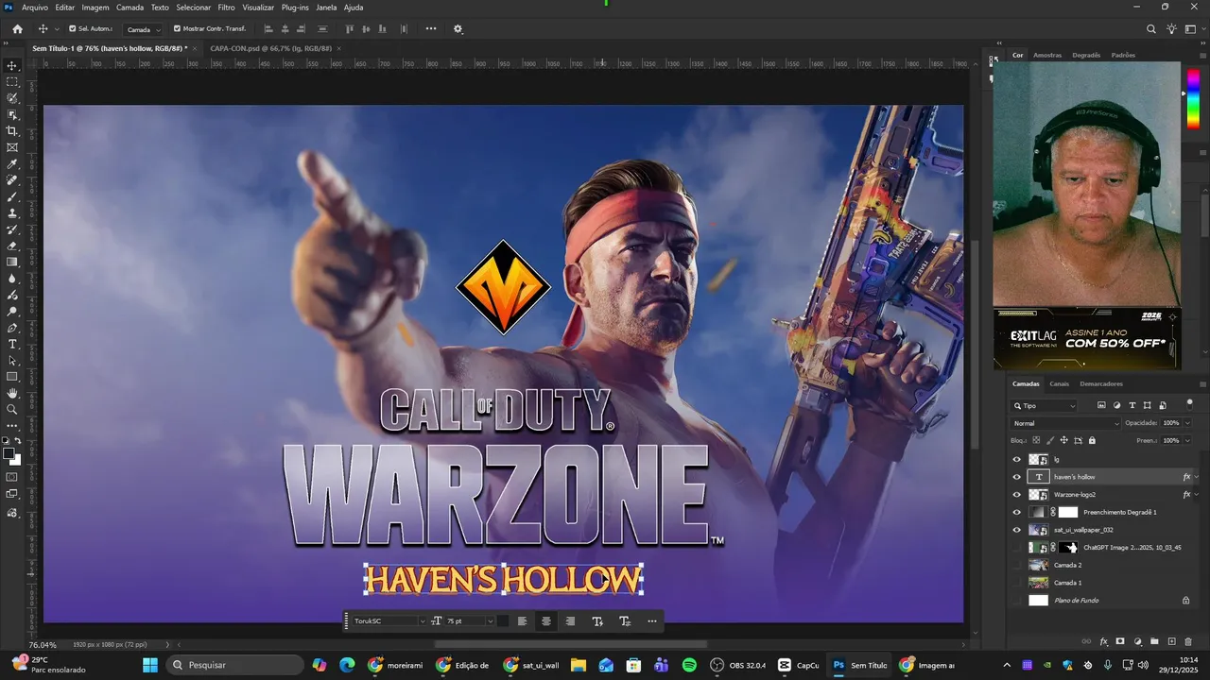
Task: Select the Crop tool
Action: coord(12,131)
